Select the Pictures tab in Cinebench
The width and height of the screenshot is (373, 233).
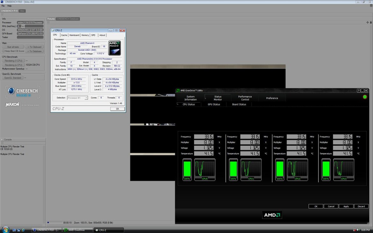click(x=51, y=19)
